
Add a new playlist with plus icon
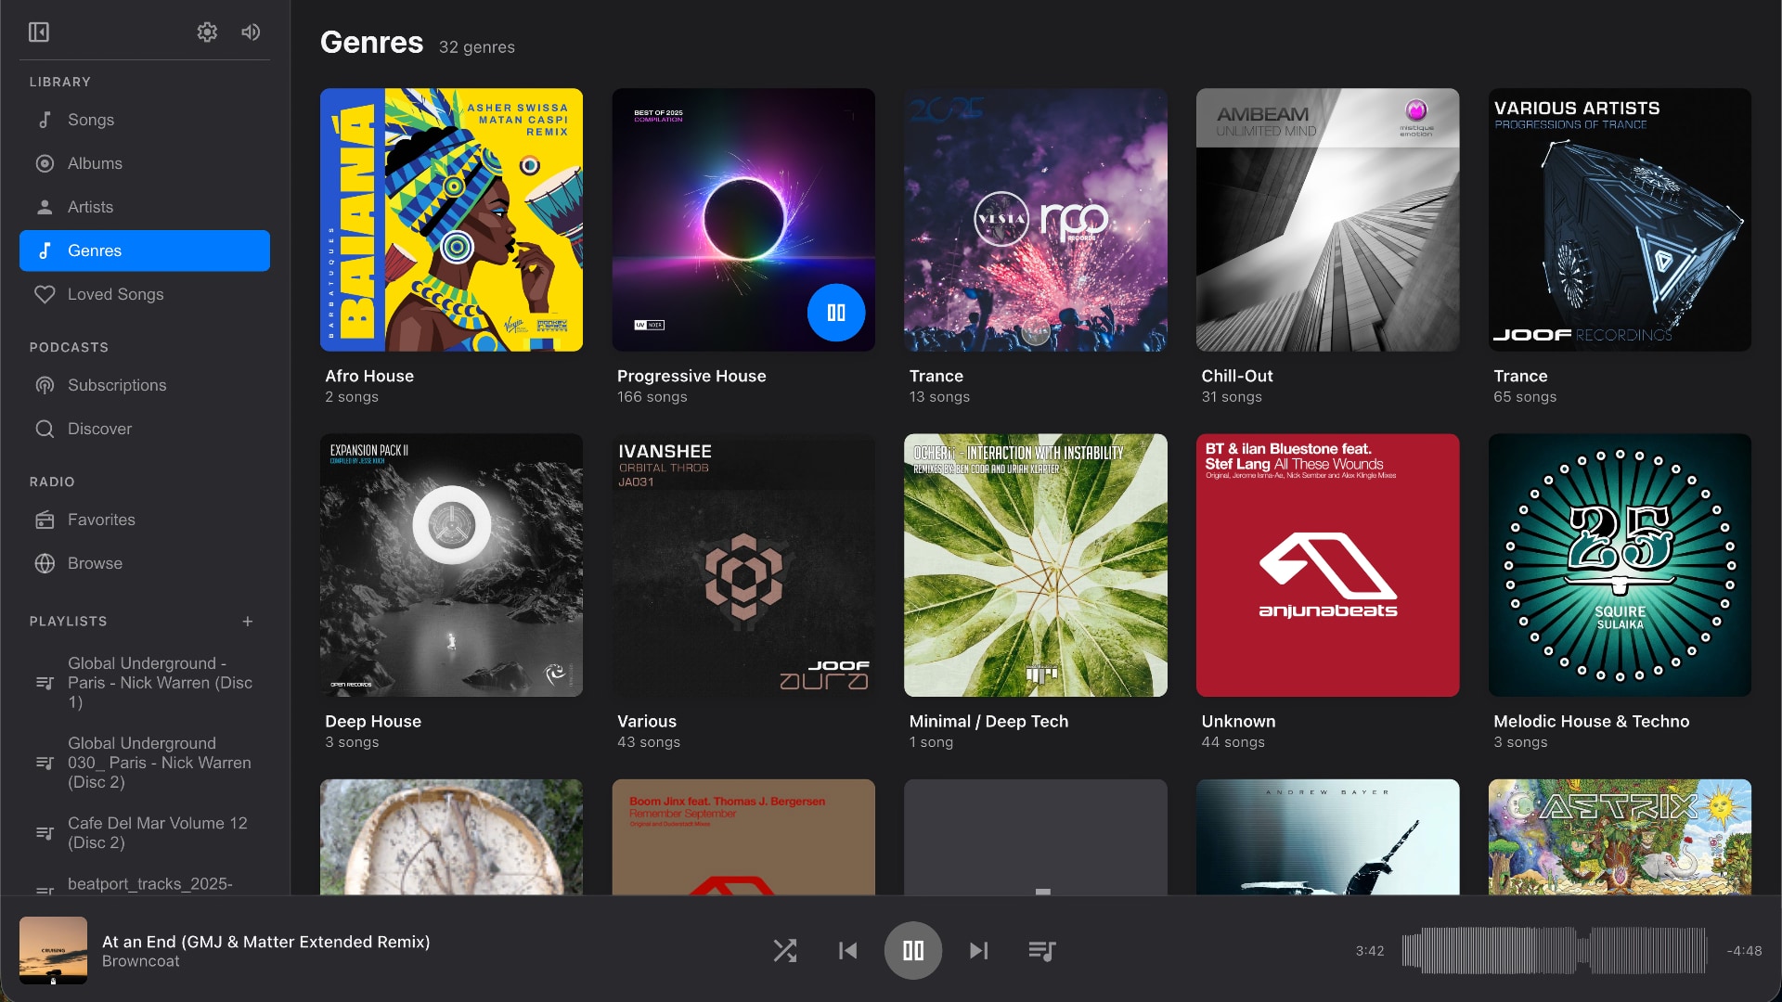click(248, 622)
